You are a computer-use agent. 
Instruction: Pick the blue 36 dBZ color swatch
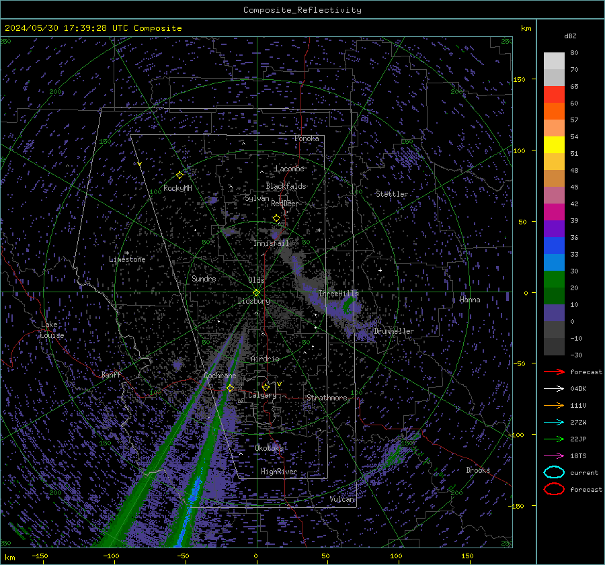tap(554, 245)
